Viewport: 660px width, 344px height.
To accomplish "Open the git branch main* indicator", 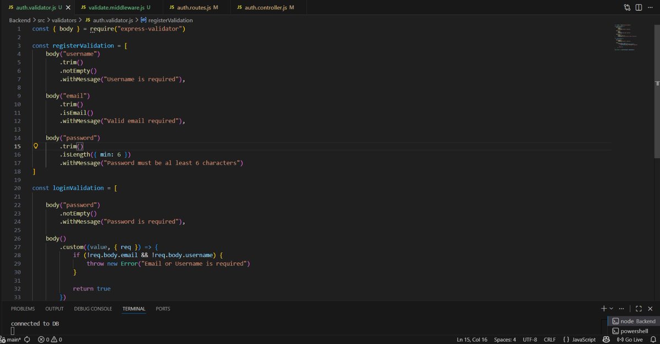I will (x=10, y=340).
